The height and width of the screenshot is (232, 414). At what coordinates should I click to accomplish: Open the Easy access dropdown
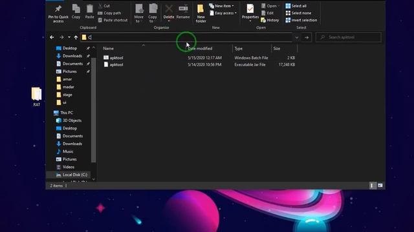(223, 13)
